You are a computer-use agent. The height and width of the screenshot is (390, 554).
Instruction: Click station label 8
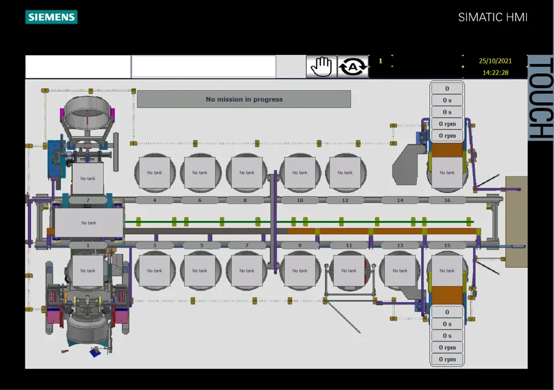245,200
